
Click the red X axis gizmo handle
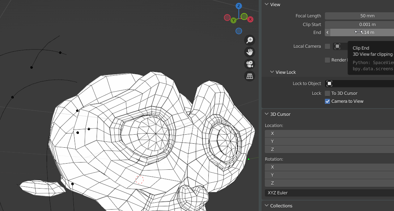click(250, 20)
